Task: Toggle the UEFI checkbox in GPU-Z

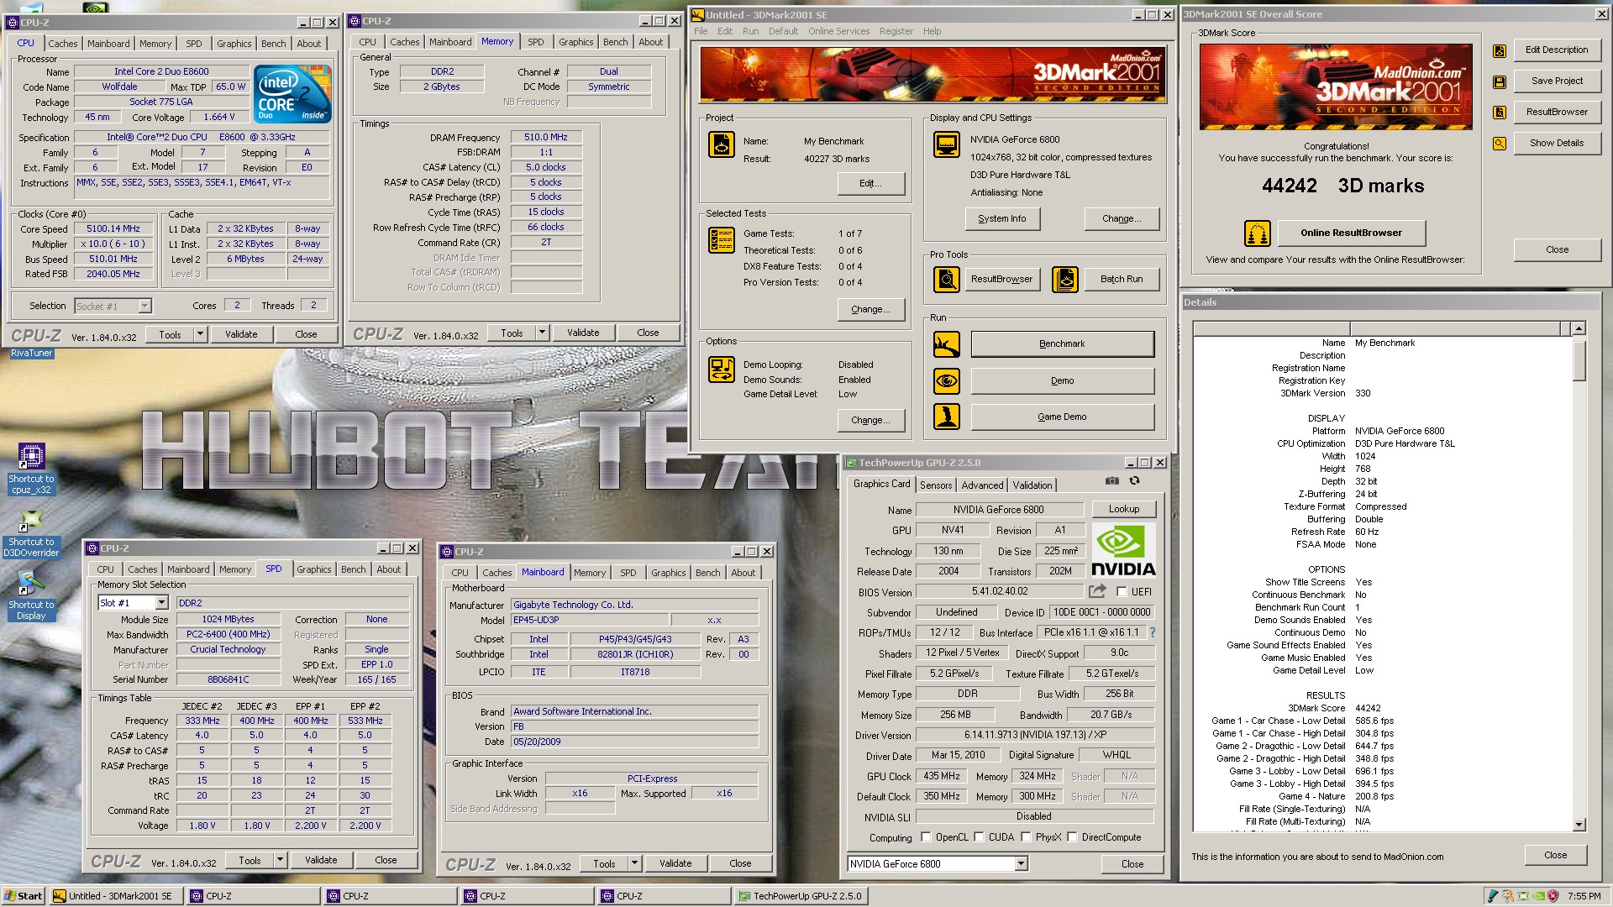Action: [x=1122, y=592]
